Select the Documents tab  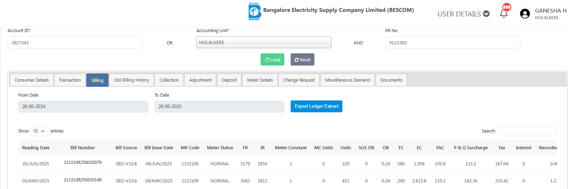[x=391, y=80]
